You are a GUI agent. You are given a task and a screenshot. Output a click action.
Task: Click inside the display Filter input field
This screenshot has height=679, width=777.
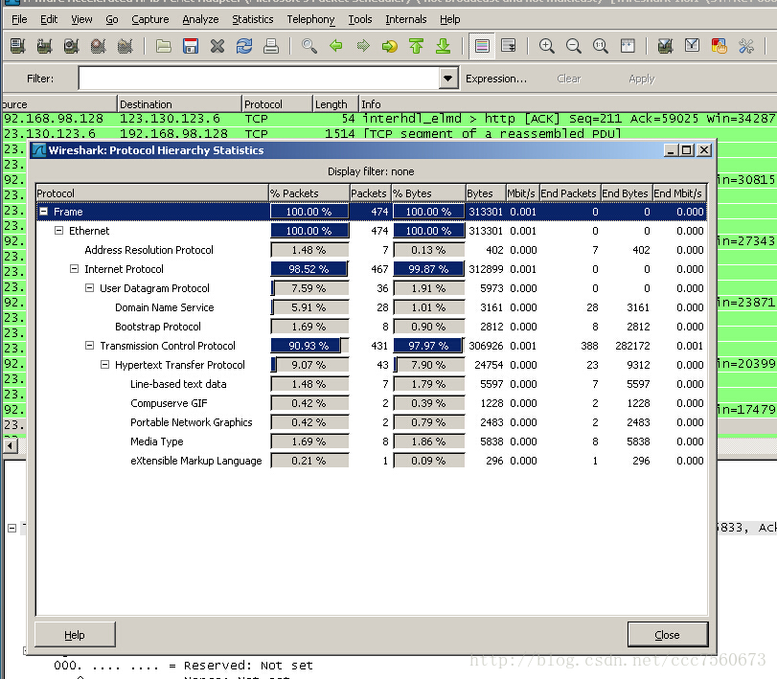[x=259, y=79]
